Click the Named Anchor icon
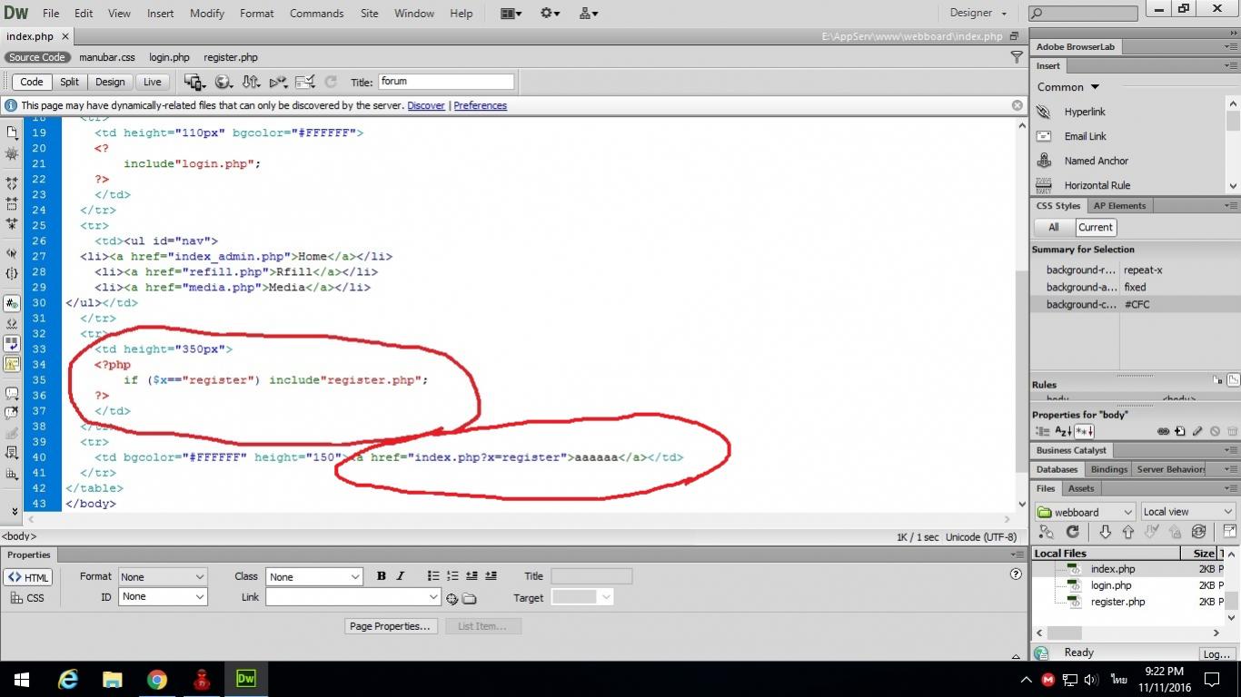The height and width of the screenshot is (697, 1241). (x=1044, y=161)
